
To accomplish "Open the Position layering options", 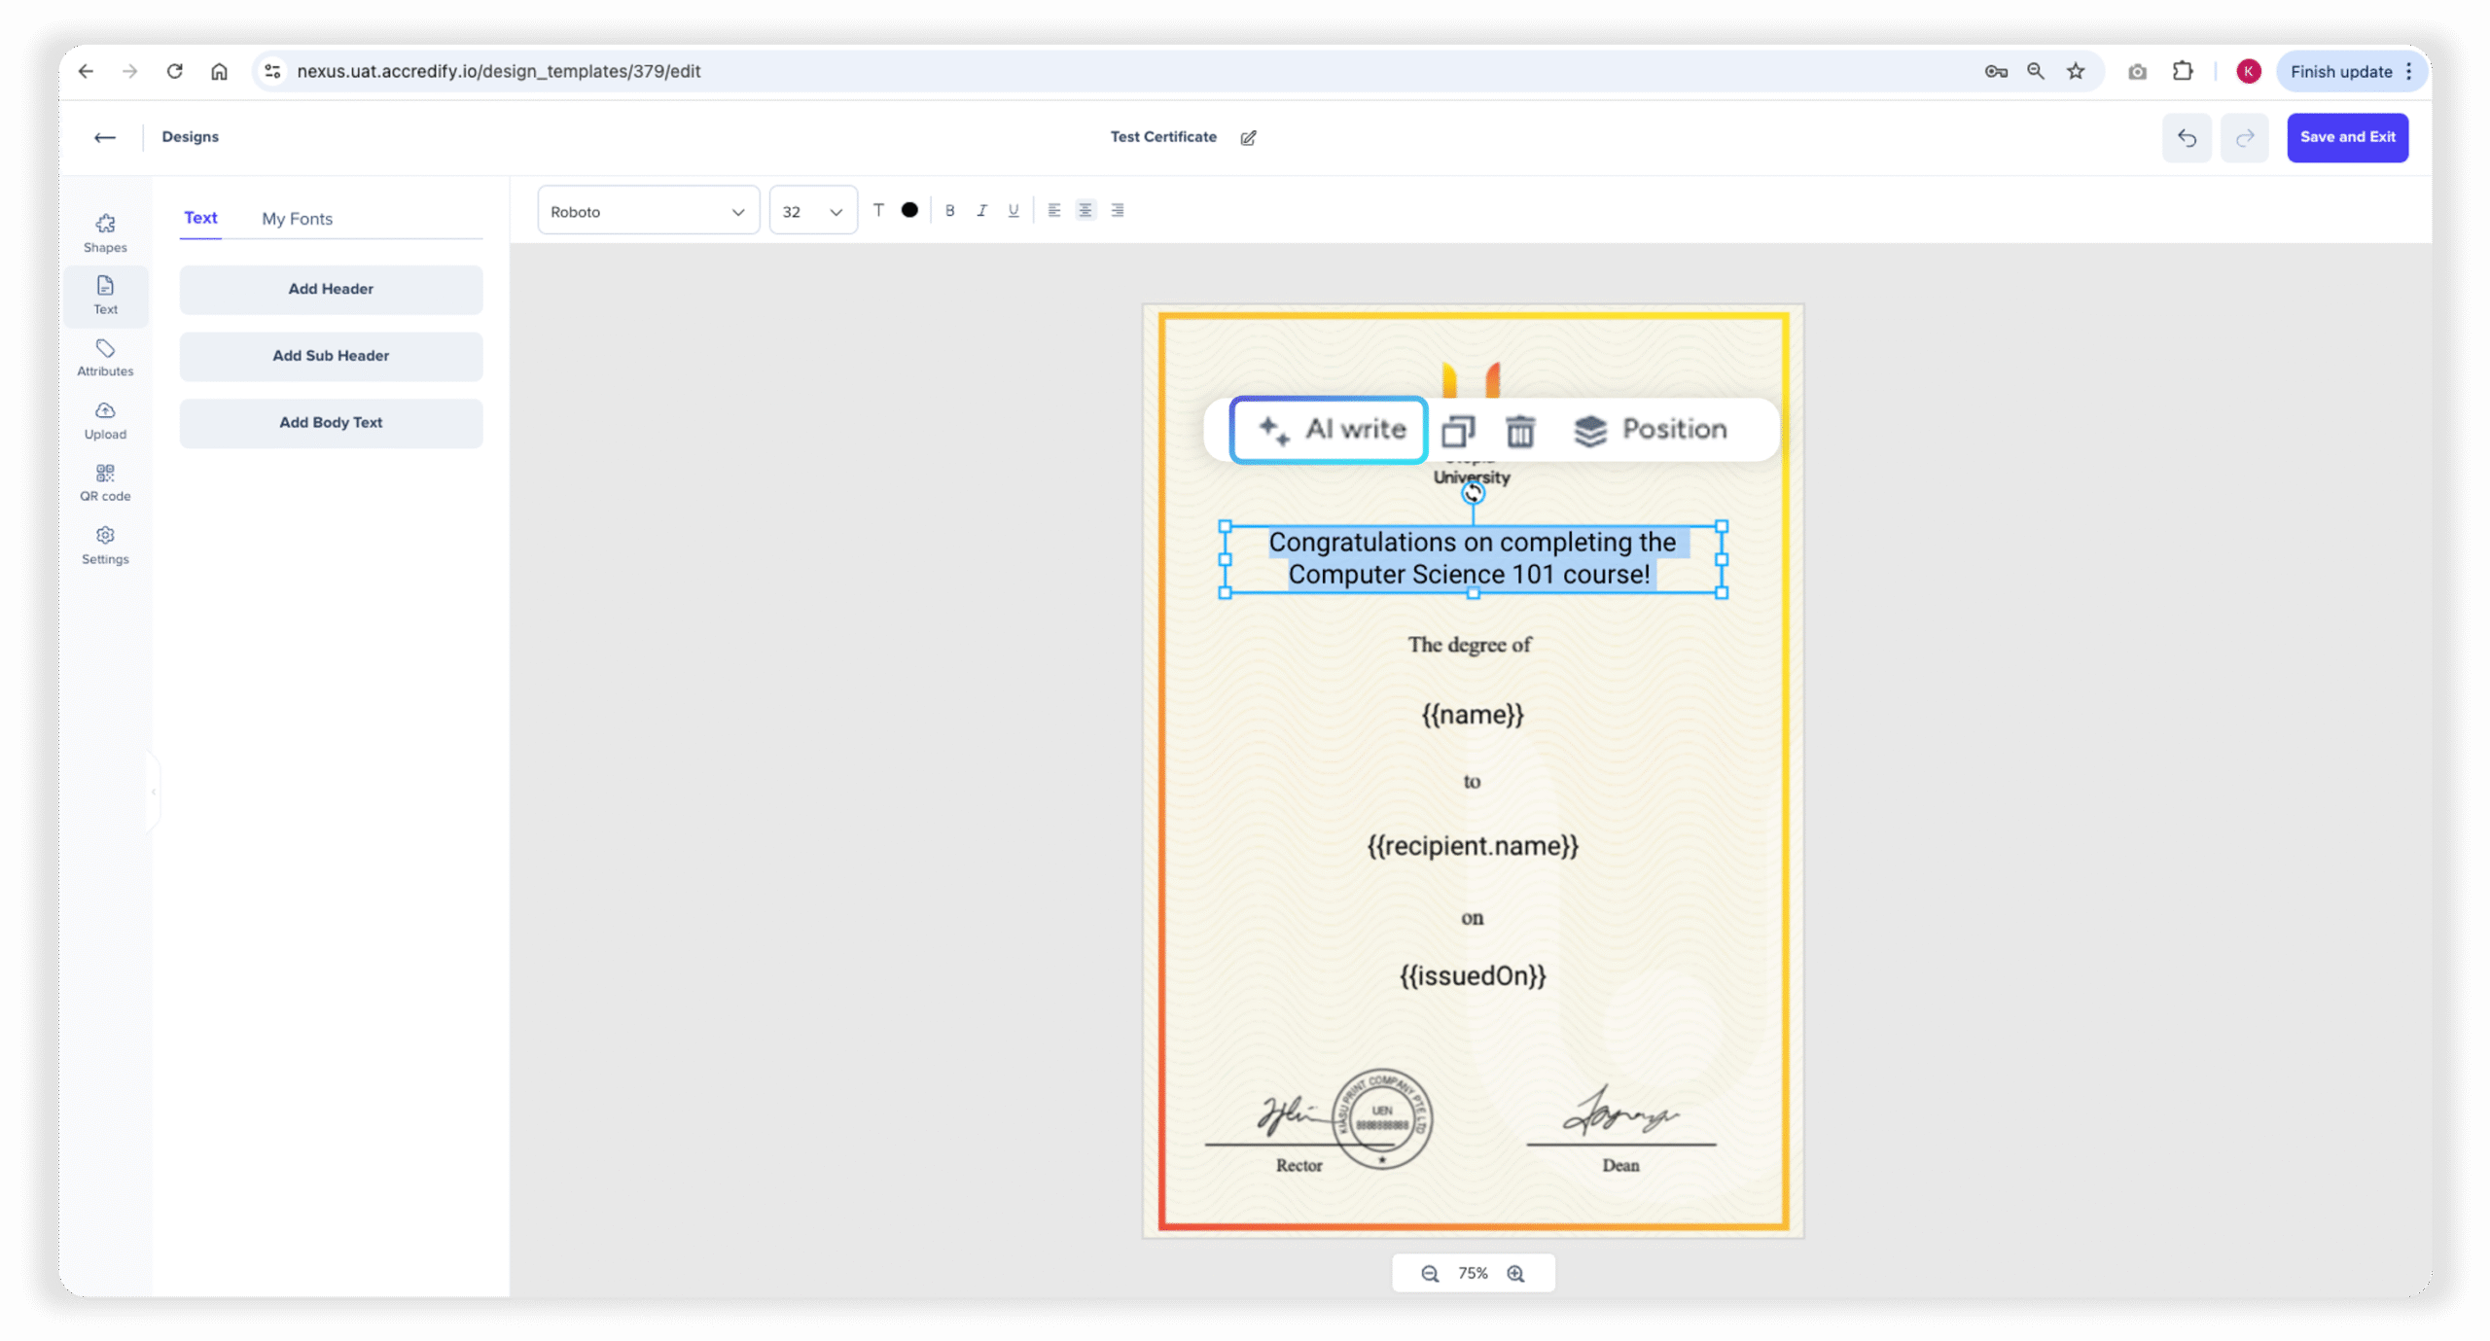I will point(1651,430).
